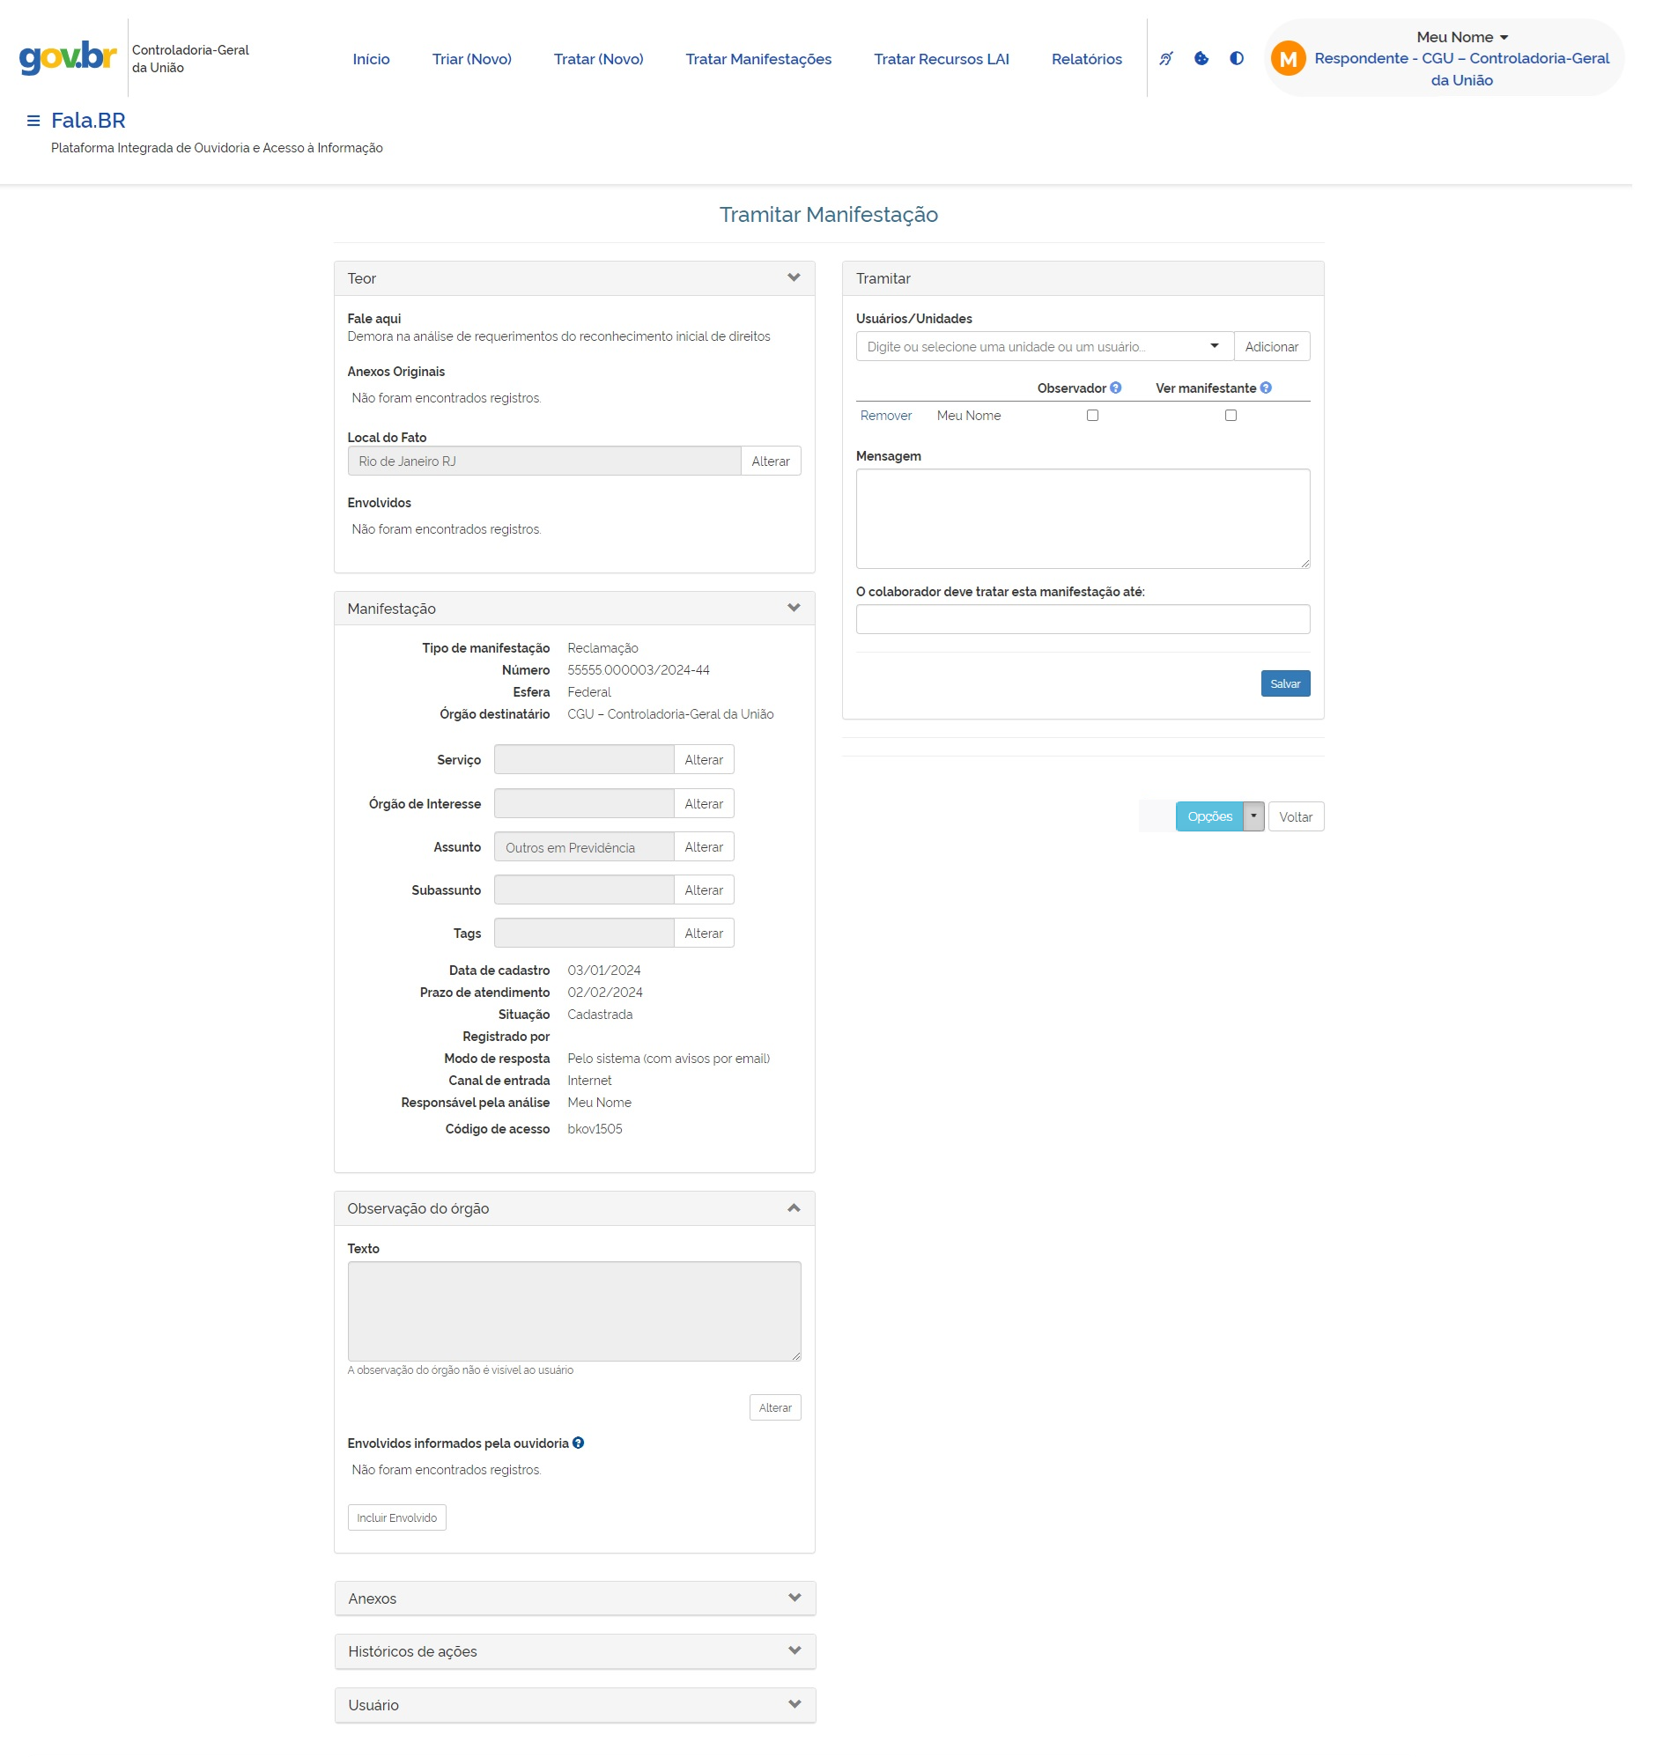Open the cookie preferences icon
This screenshot has width=1670, height=1757.
[1201, 59]
